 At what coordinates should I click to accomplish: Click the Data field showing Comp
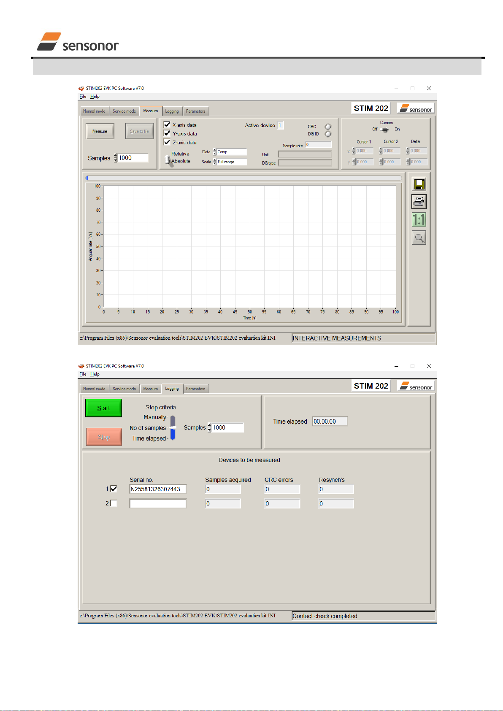tap(232, 152)
